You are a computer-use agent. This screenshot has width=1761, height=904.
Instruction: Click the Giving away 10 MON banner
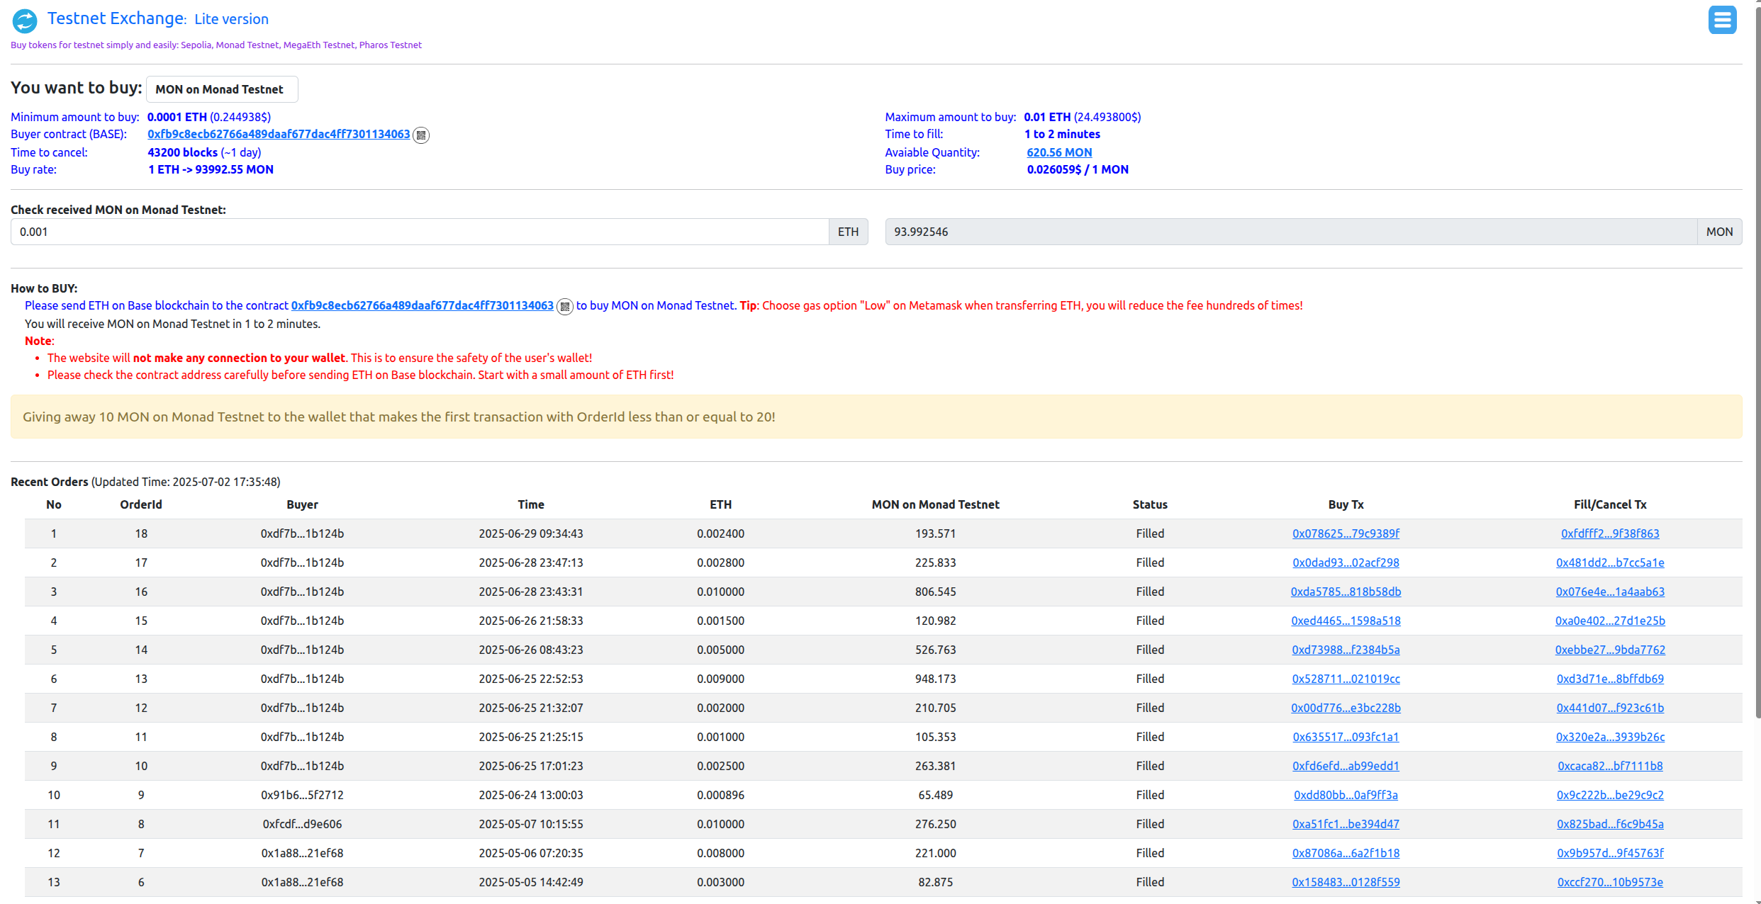click(876, 417)
